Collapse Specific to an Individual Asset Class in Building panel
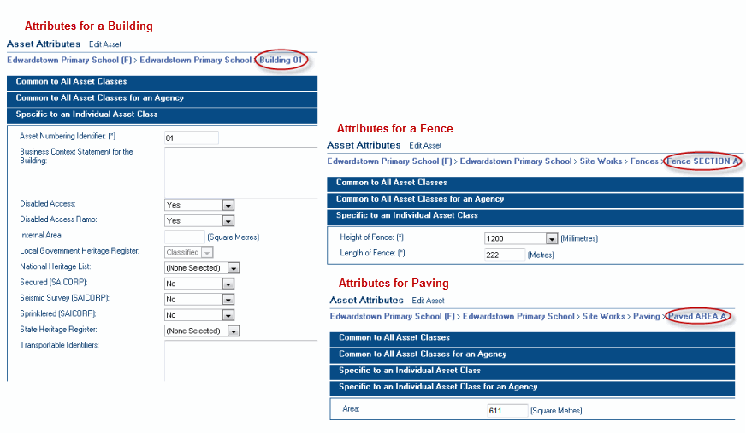 point(163,115)
